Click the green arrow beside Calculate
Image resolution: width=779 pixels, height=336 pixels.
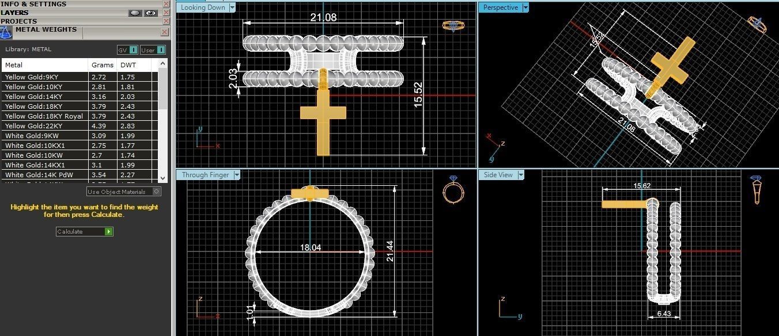[109, 231]
